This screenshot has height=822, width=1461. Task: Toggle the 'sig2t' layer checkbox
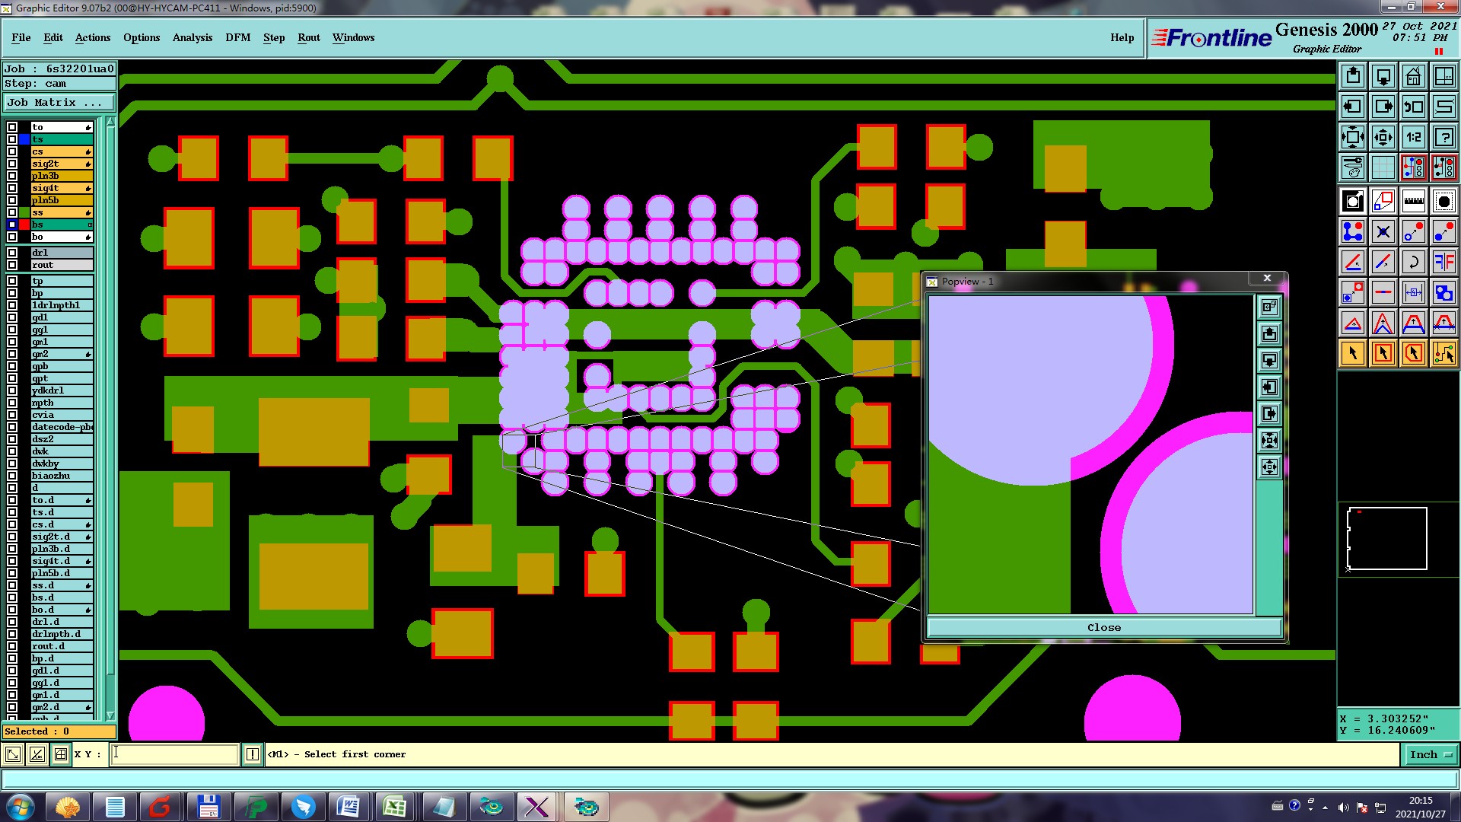[12, 164]
